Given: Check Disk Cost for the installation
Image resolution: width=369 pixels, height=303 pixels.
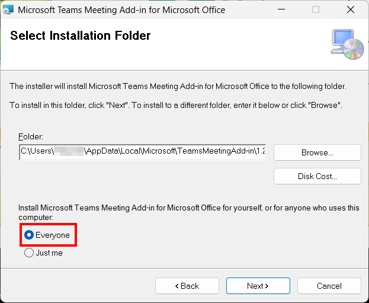Looking at the screenshot, I should [317, 176].
